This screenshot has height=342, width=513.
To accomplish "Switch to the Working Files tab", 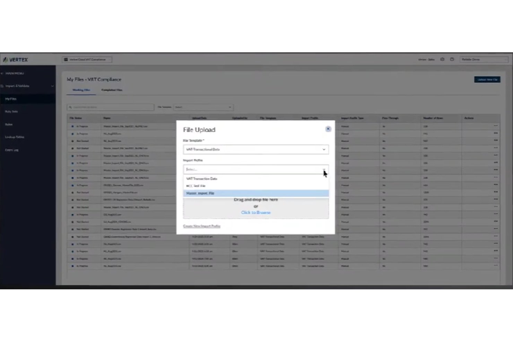I will point(81,90).
